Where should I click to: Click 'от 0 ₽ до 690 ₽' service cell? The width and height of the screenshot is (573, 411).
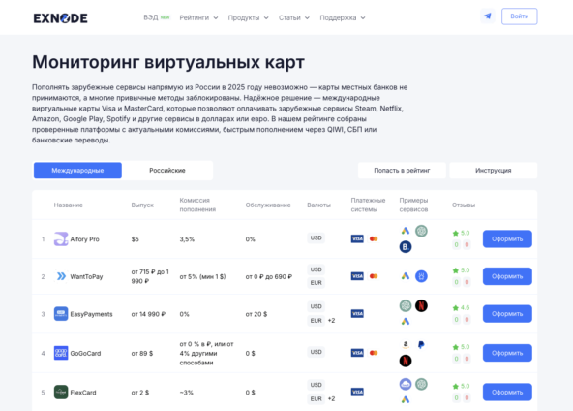coord(269,276)
